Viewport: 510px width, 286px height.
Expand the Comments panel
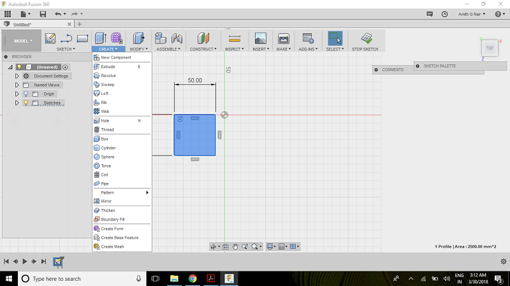point(376,70)
